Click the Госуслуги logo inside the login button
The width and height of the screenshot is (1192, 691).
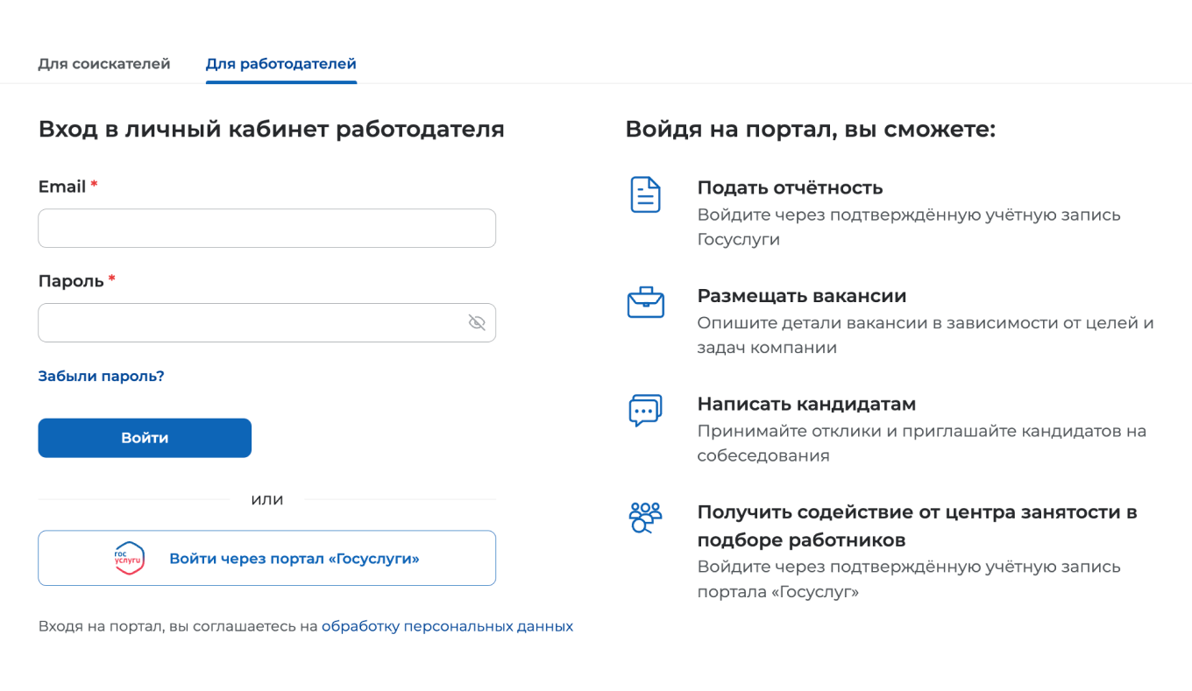128,558
